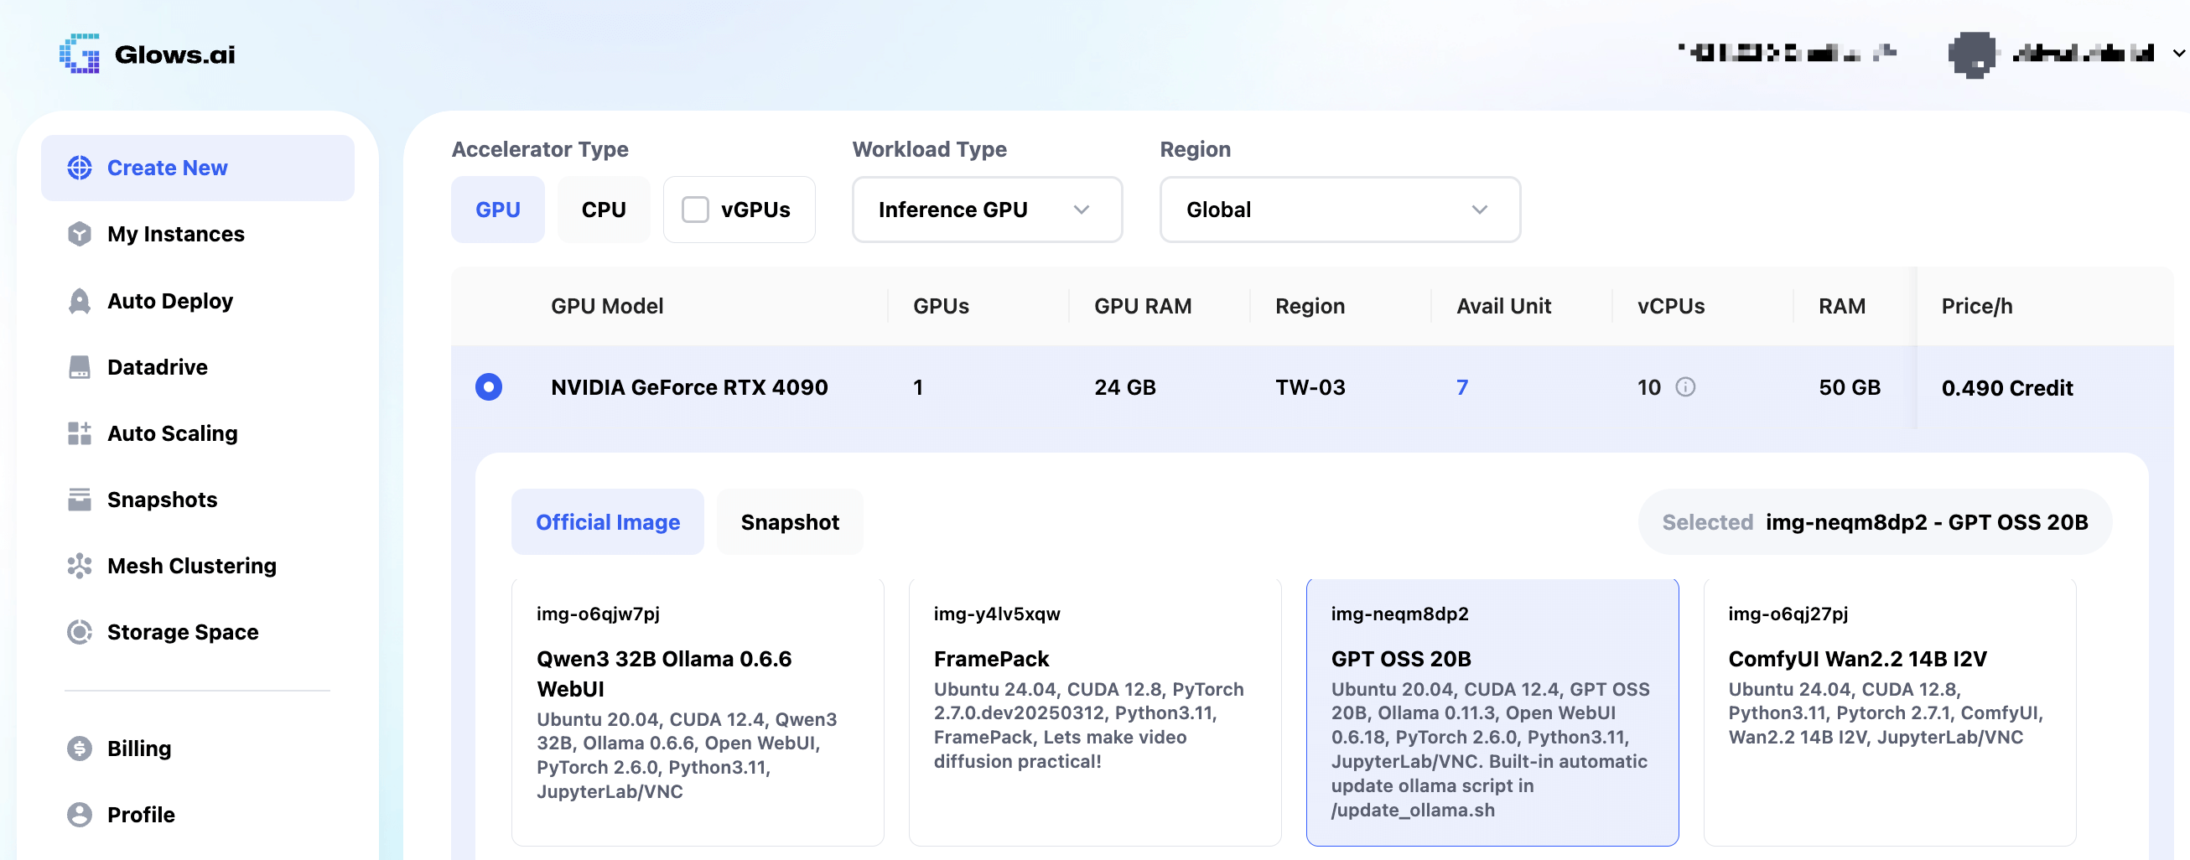Click the 50 GB RAM cell
This screenshot has width=2190, height=860.
(1849, 387)
